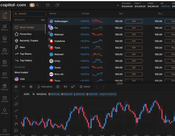175x136 pixels.
Task: Click Unity market row name
Action: coord(57,61)
